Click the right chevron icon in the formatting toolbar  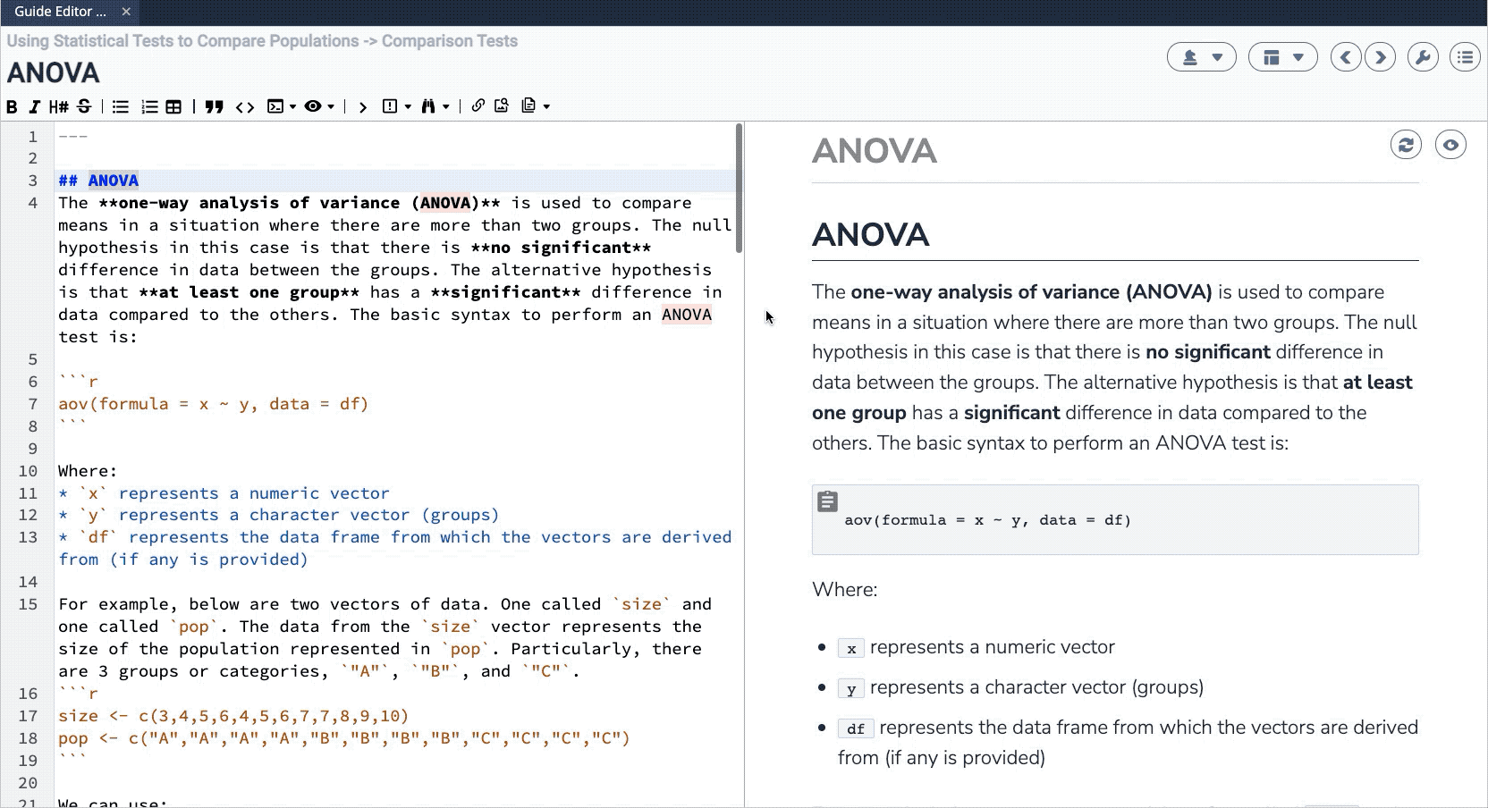click(x=362, y=106)
